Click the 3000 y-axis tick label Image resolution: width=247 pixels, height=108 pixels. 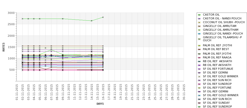[11, 13]
